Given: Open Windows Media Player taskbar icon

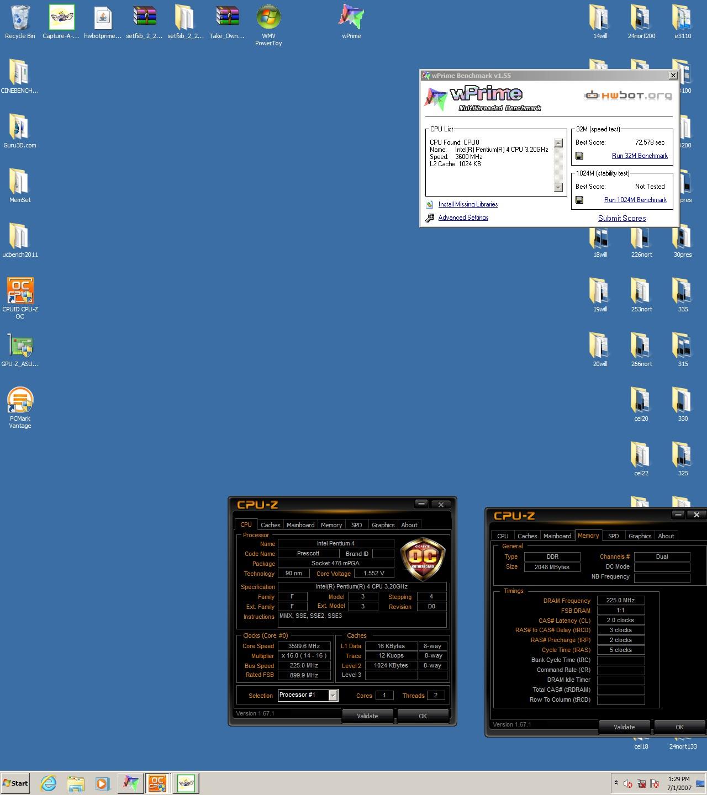Looking at the screenshot, I should coord(102,783).
